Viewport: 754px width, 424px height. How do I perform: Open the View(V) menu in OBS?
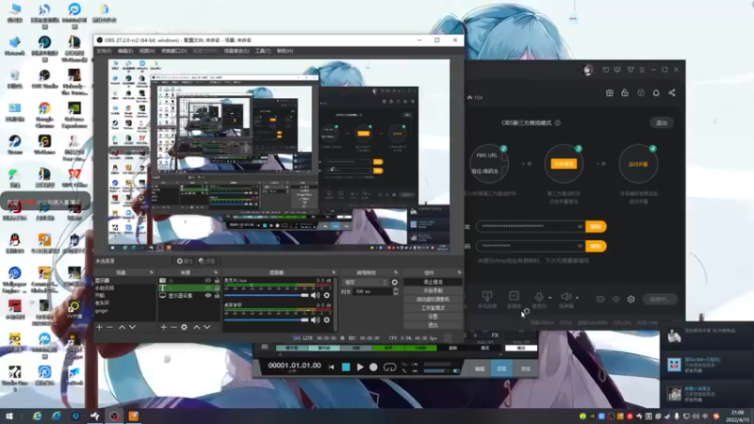pyautogui.click(x=147, y=51)
